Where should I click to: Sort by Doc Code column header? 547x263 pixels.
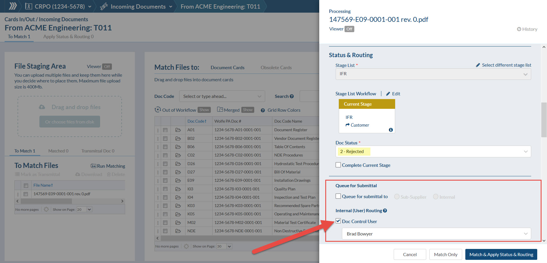click(197, 121)
